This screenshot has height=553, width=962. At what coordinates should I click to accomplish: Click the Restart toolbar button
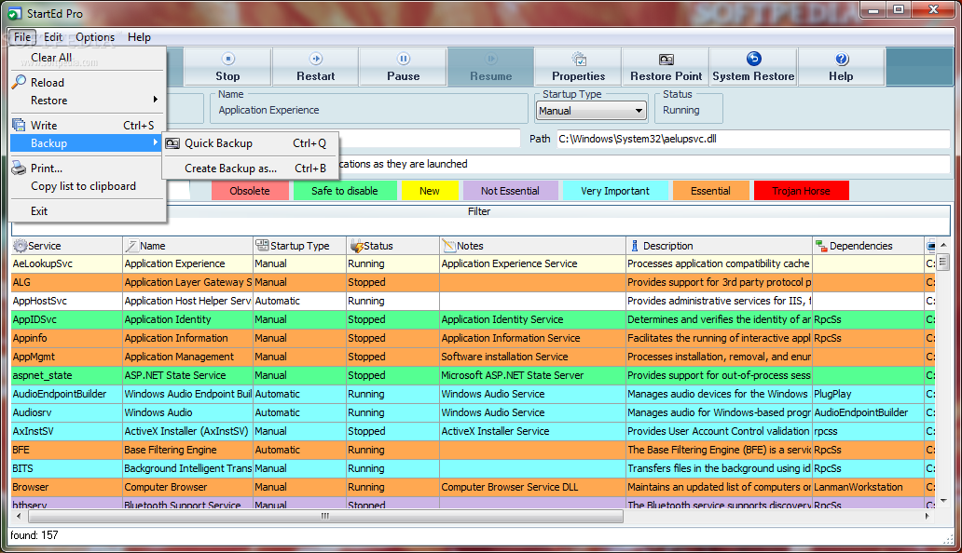315,67
